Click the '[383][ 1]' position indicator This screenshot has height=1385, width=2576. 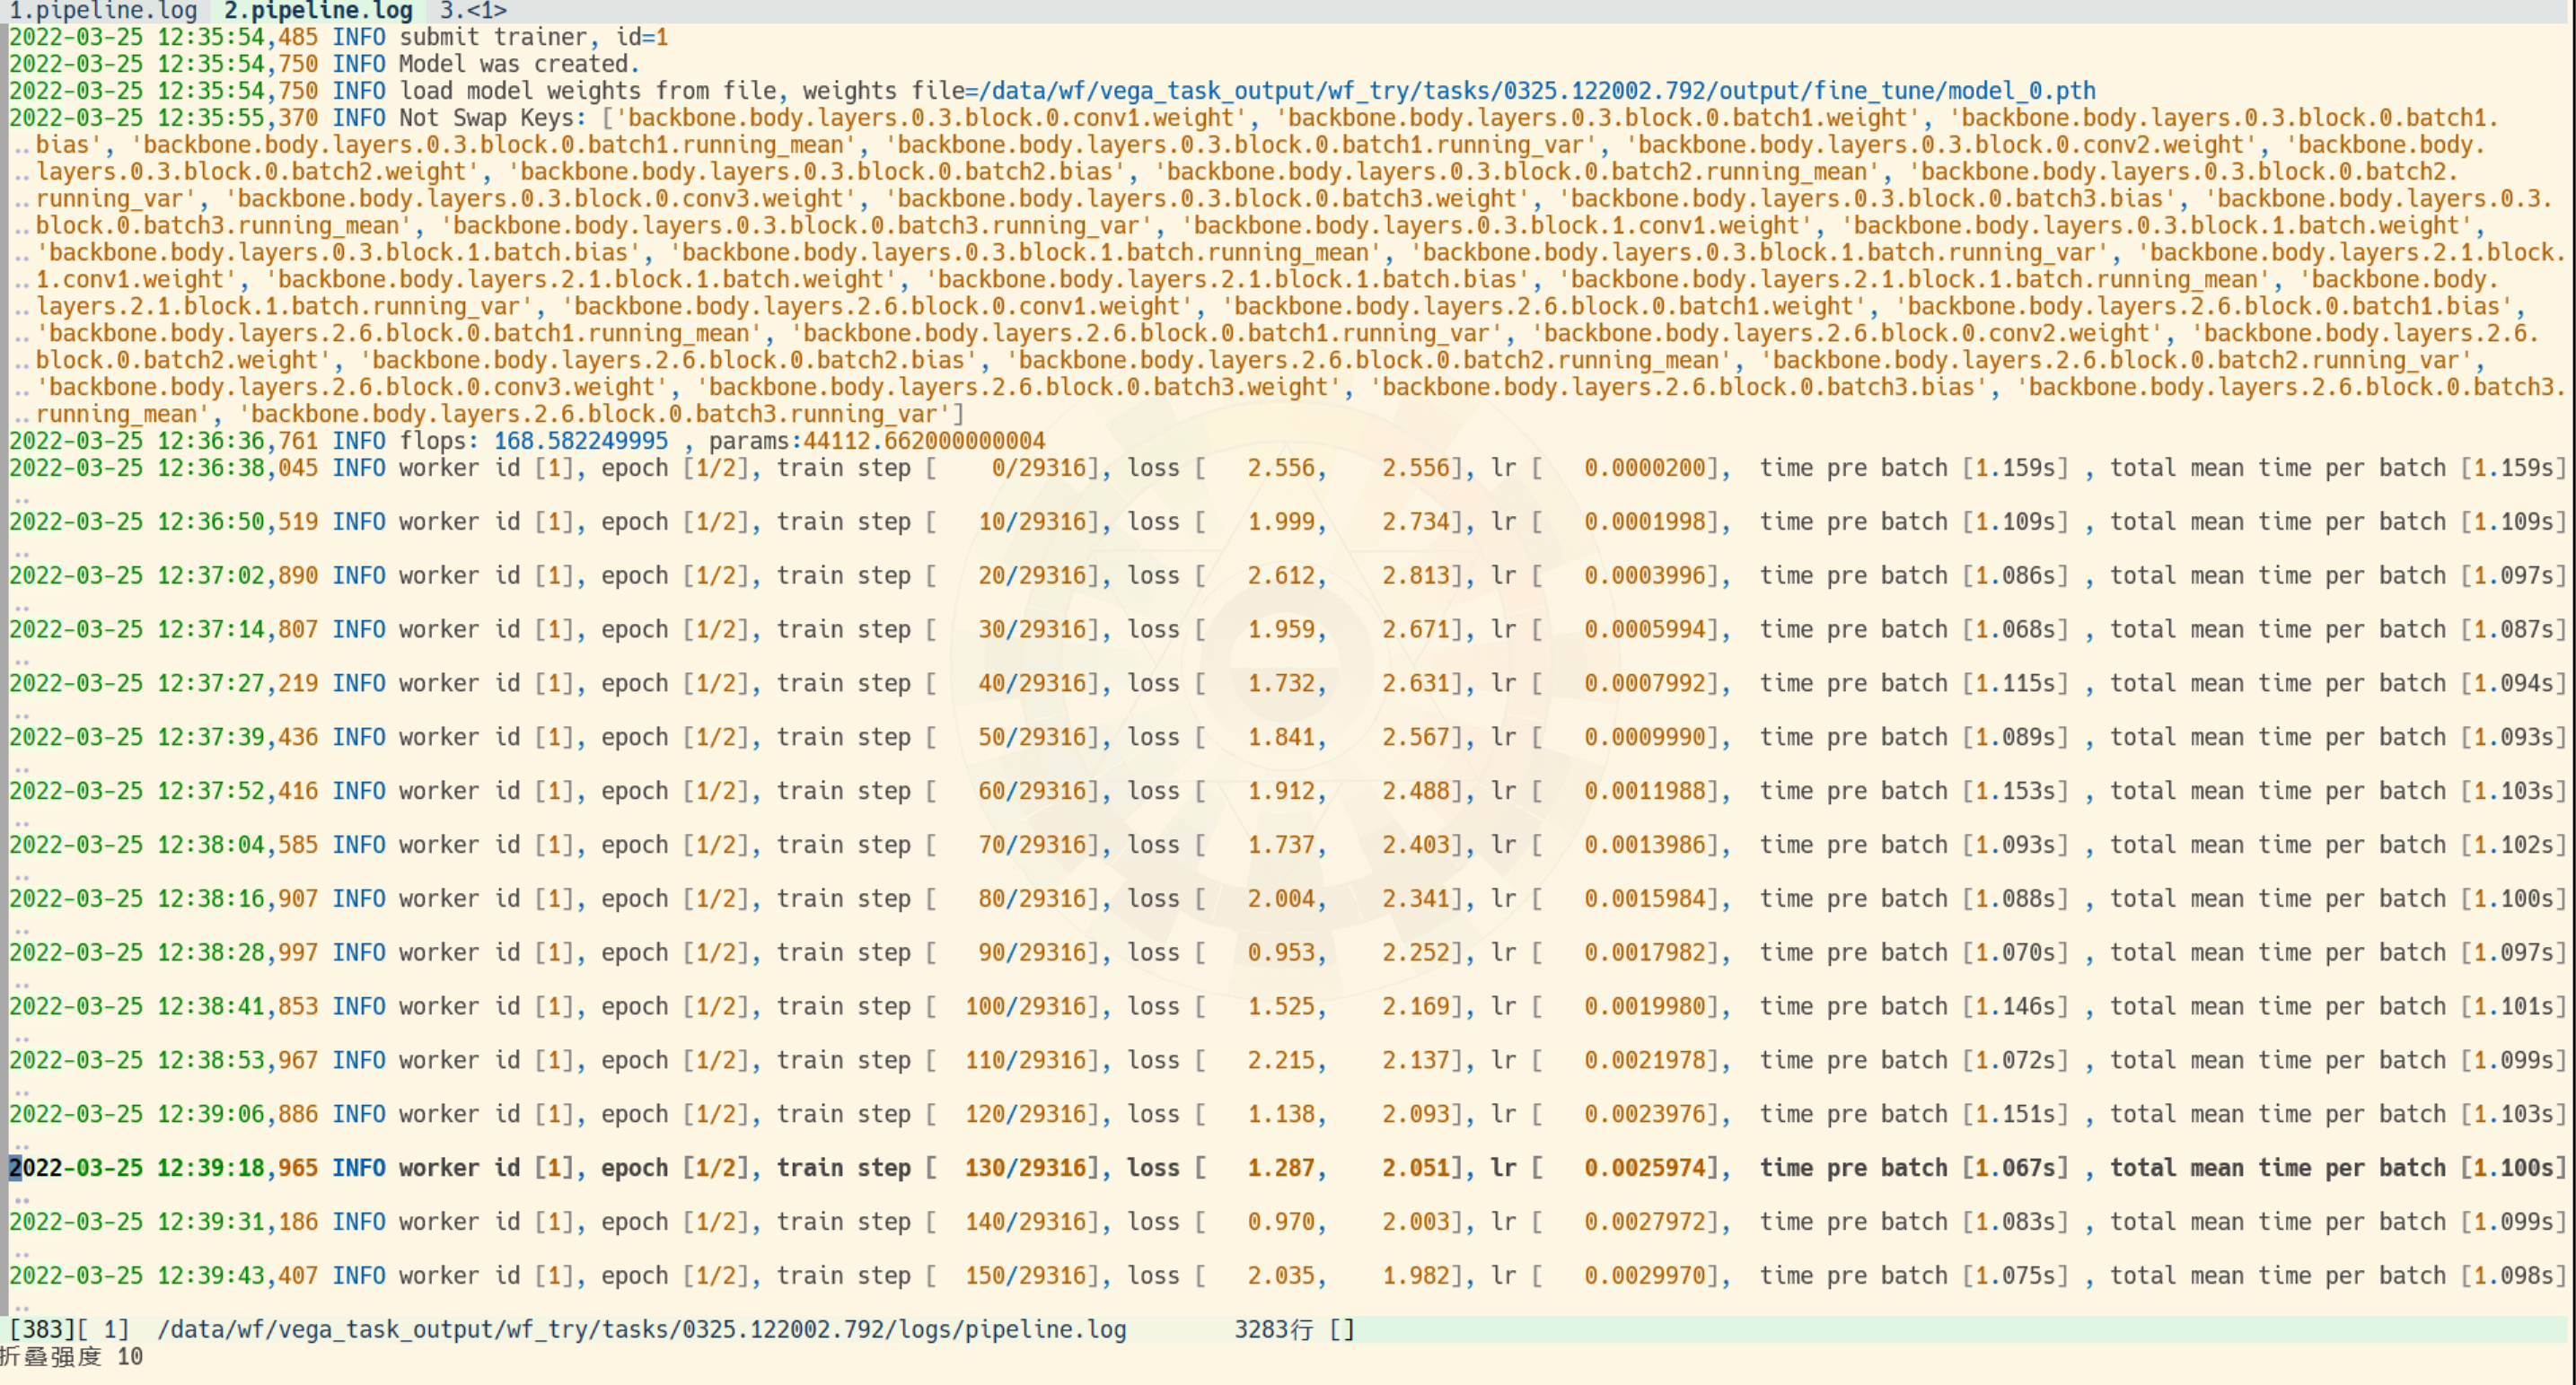(69, 1330)
